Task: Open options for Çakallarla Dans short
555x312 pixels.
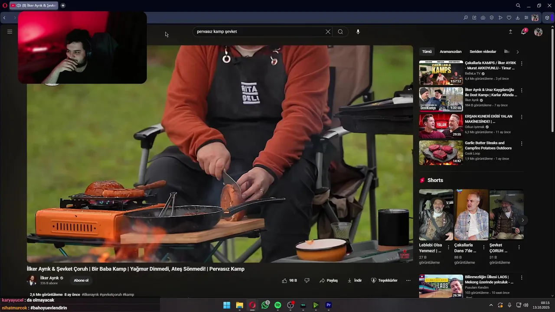Action: tap(483, 247)
